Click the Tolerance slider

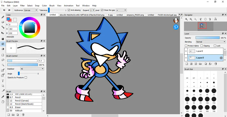coord(56,10)
